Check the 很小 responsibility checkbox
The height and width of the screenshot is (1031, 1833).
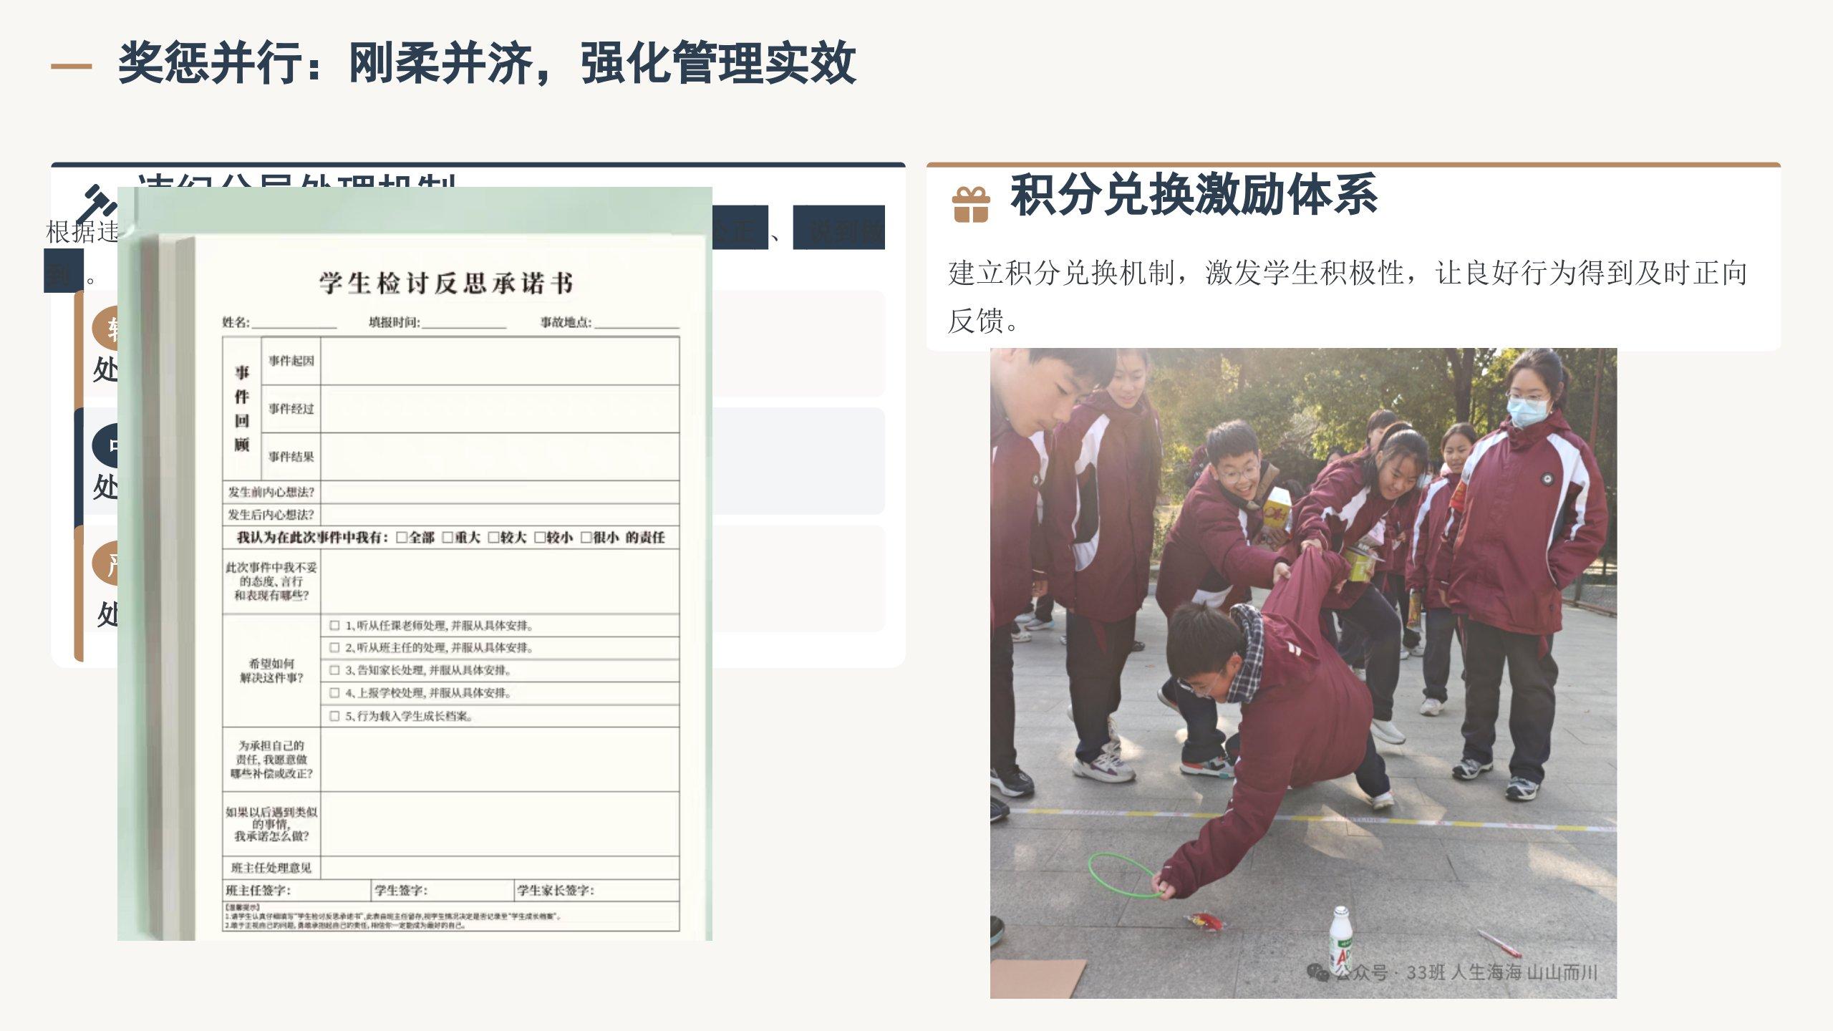point(586,537)
